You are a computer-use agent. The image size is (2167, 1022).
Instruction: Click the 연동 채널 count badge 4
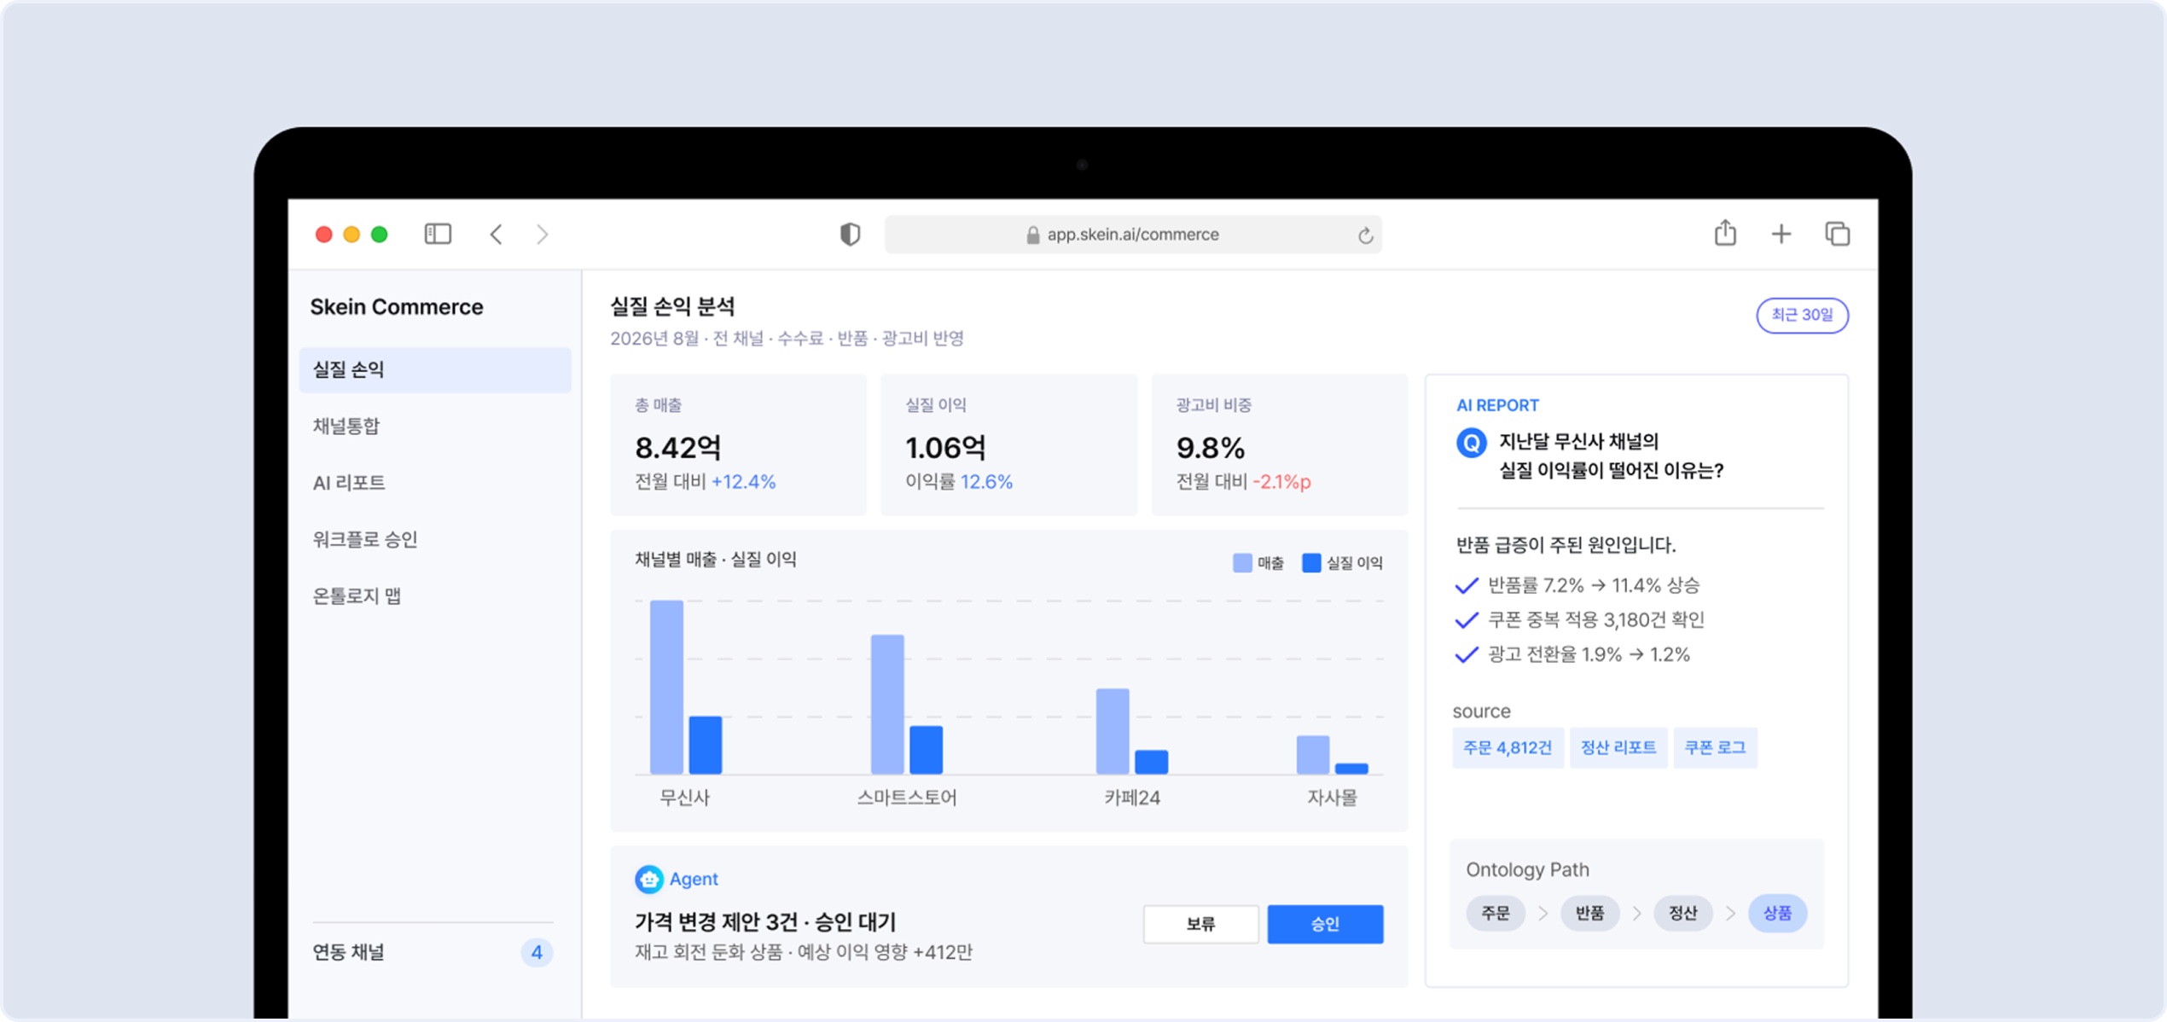(x=537, y=952)
